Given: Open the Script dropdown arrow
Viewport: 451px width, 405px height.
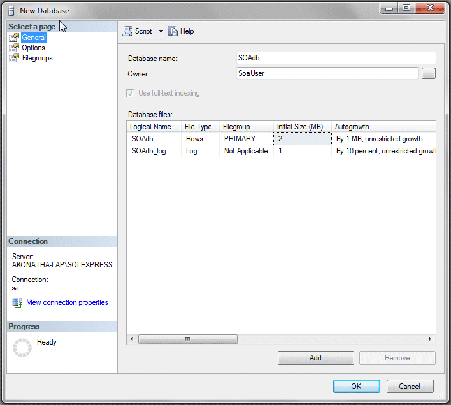Looking at the screenshot, I should tap(161, 31).
